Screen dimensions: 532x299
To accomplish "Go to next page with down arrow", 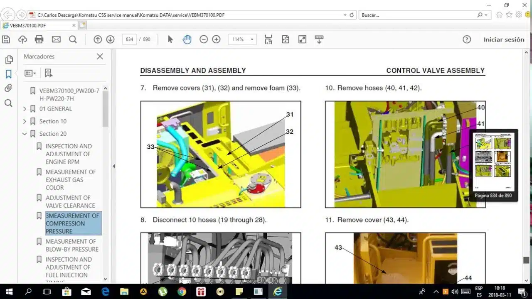I will [x=110, y=39].
